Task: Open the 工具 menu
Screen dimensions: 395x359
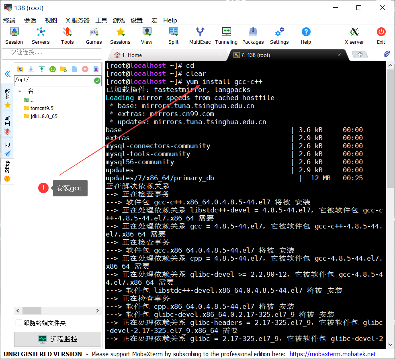Action: (x=101, y=20)
